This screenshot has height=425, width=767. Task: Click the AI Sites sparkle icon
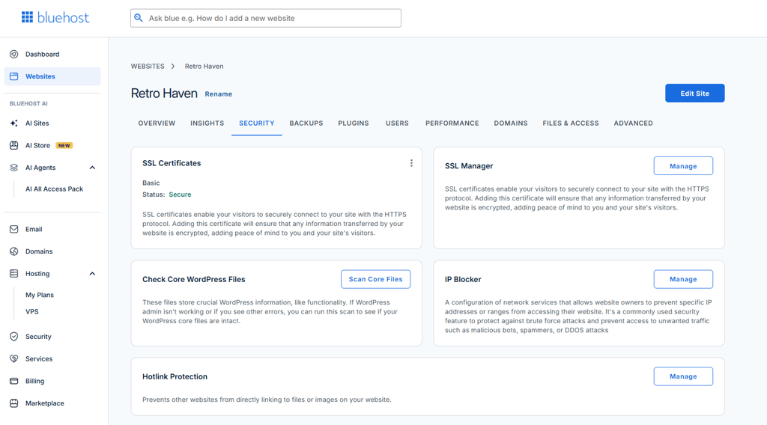click(13, 123)
